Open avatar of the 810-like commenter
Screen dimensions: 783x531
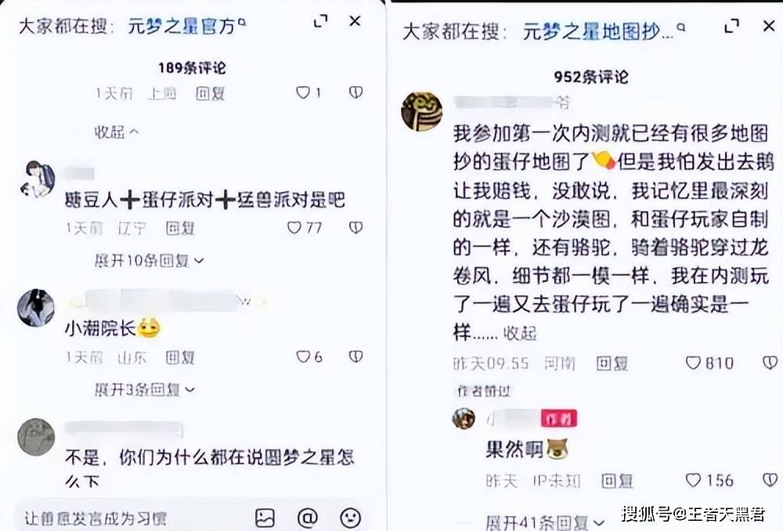click(x=422, y=111)
